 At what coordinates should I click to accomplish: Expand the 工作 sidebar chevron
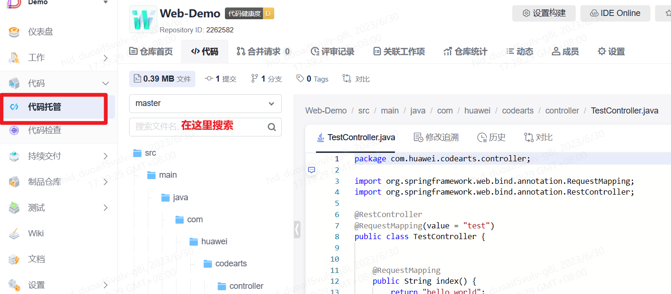coord(106,58)
